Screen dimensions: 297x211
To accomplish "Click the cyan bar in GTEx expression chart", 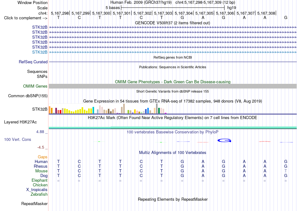I will click(x=93, y=110).
